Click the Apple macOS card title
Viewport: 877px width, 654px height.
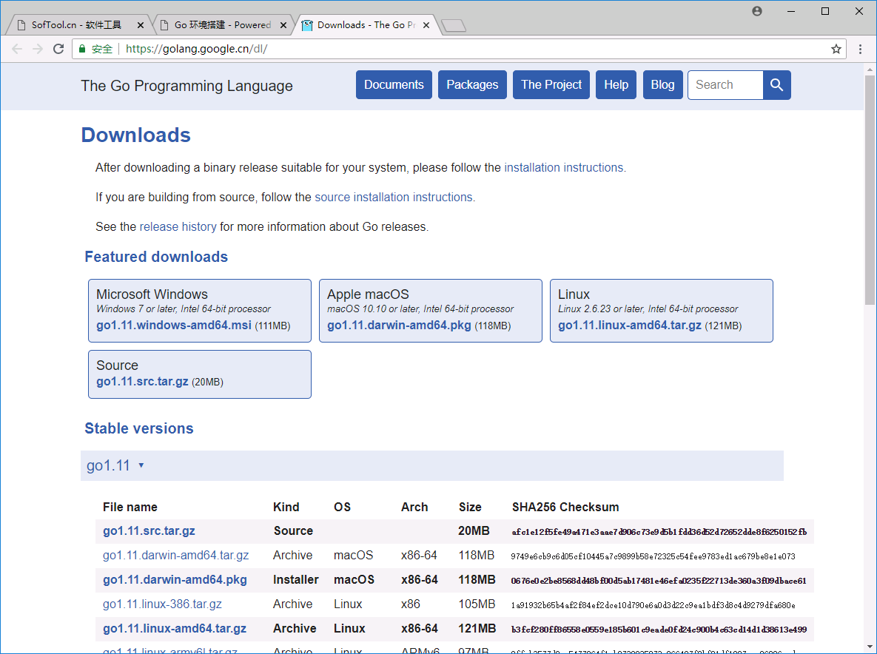point(368,294)
